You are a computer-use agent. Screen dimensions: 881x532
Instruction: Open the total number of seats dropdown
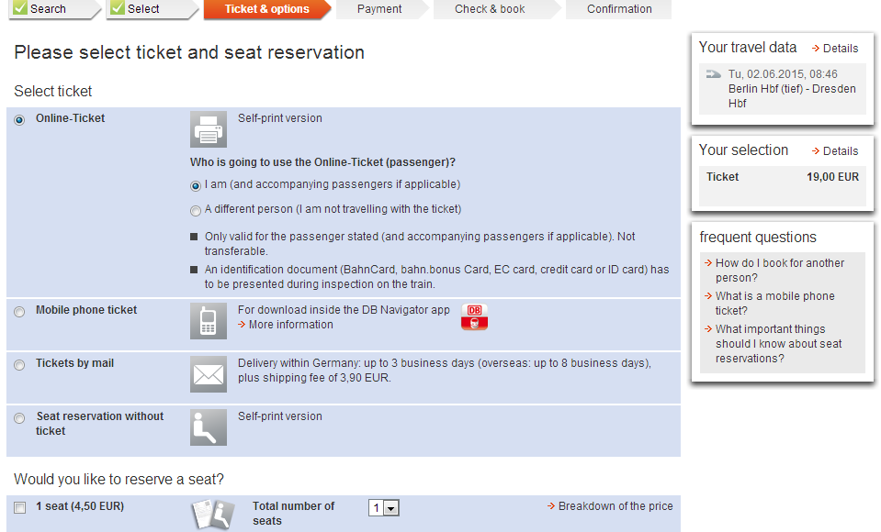384,508
